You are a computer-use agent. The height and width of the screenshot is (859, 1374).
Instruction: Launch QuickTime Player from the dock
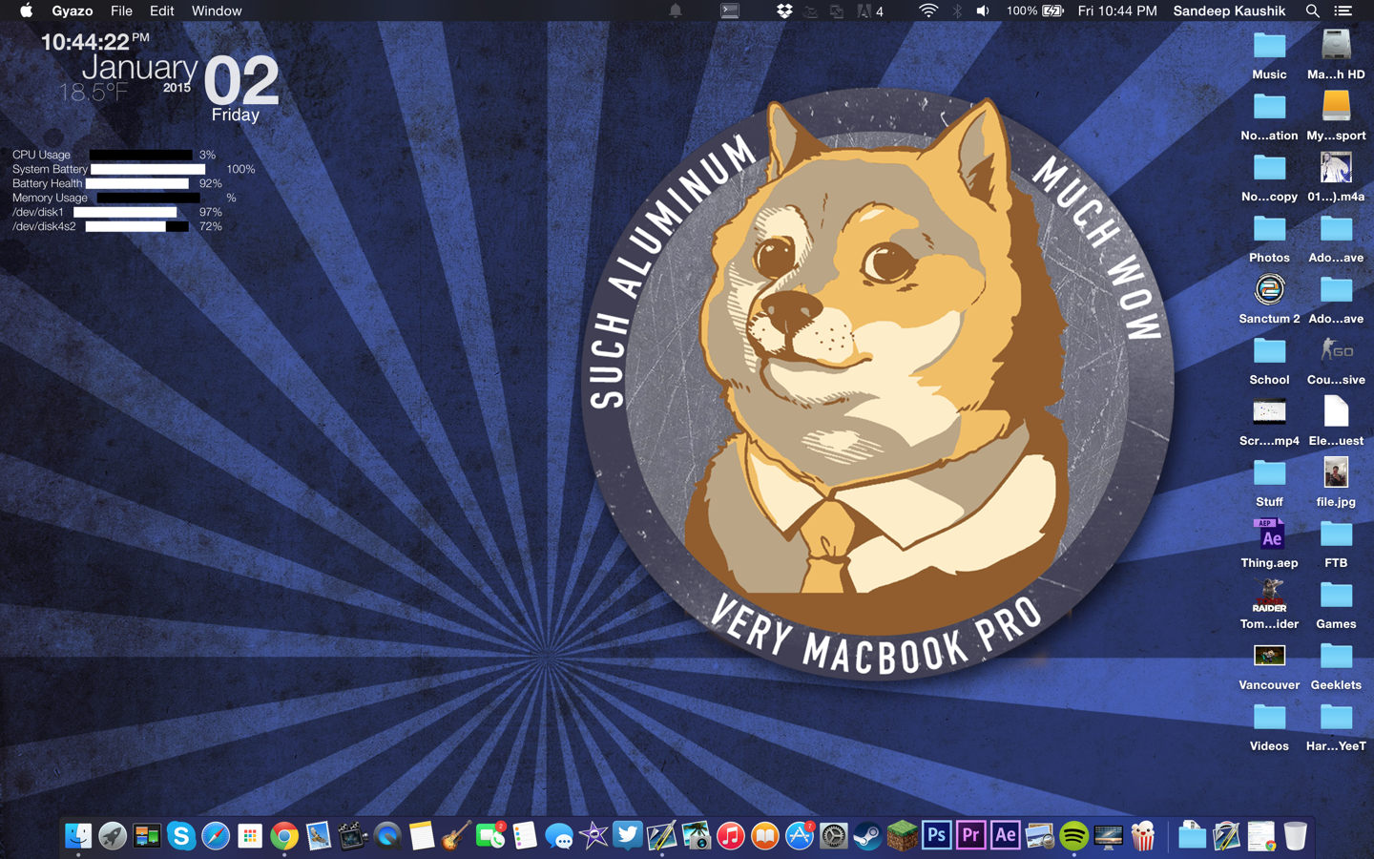387,836
